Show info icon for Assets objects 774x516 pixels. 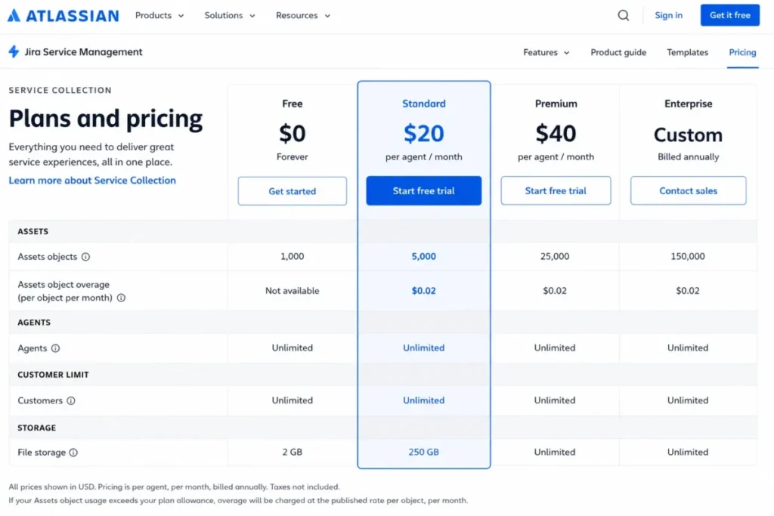86,257
